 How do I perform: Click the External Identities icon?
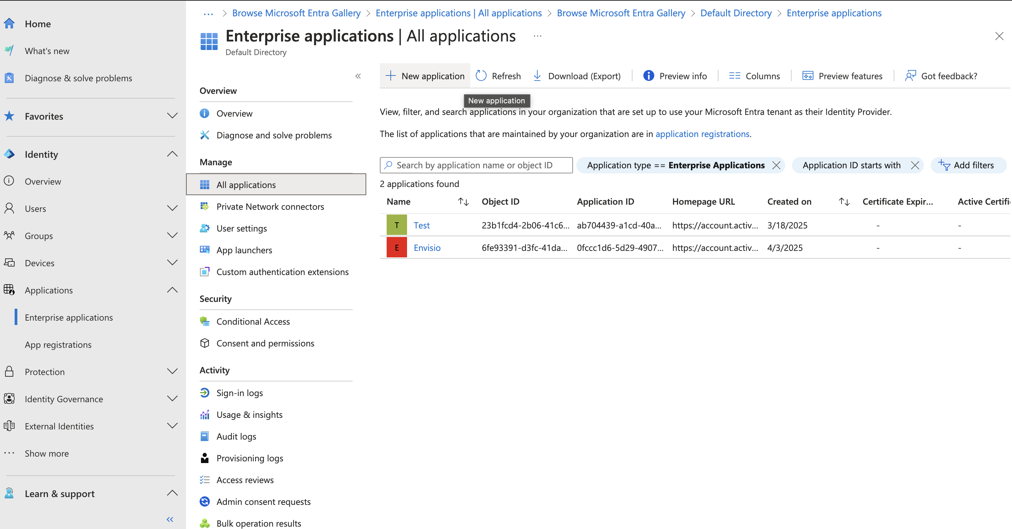click(10, 426)
